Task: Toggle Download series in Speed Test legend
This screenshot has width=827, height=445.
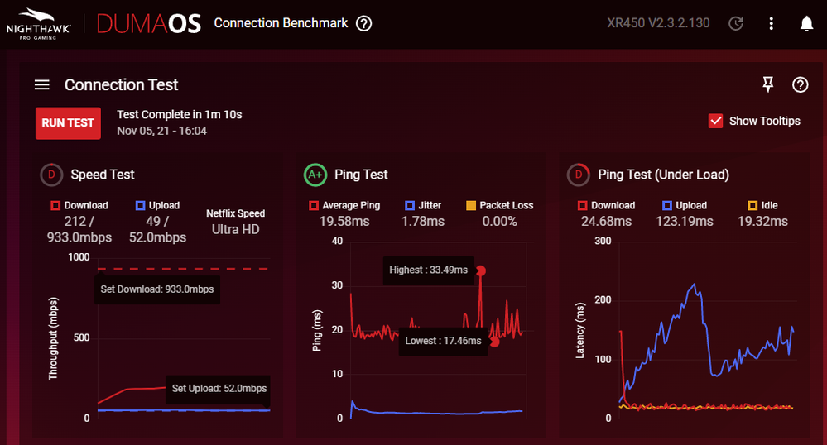Action: pyautogui.click(x=56, y=205)
